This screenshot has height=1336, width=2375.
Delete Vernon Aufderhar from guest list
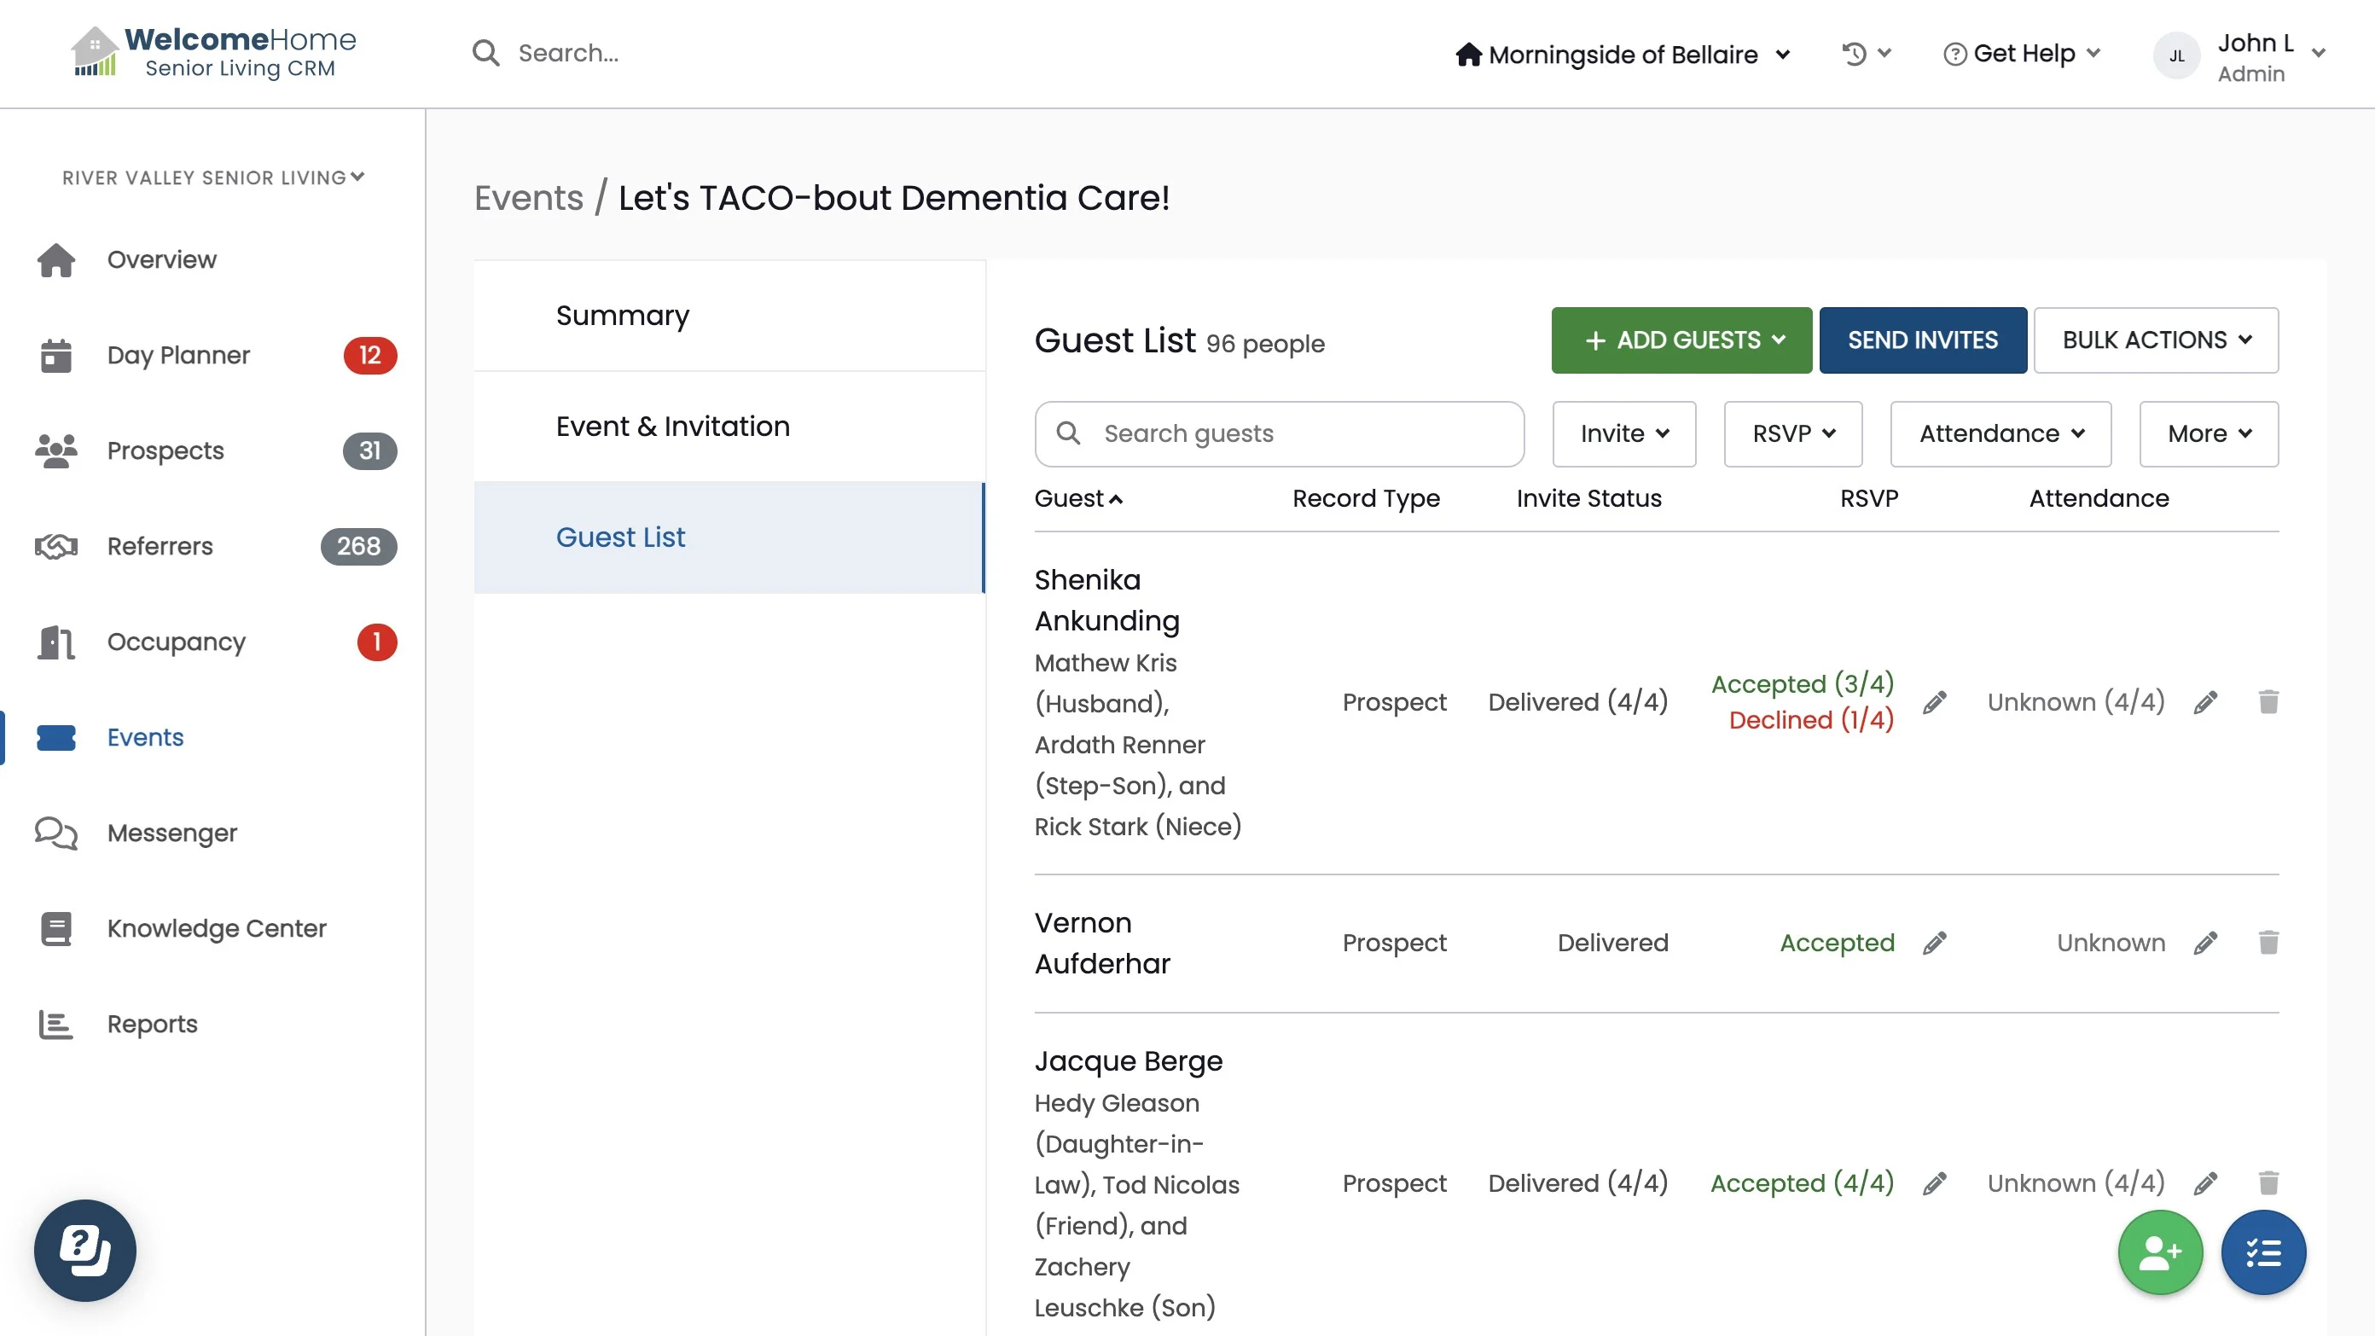pos(2268,943)
